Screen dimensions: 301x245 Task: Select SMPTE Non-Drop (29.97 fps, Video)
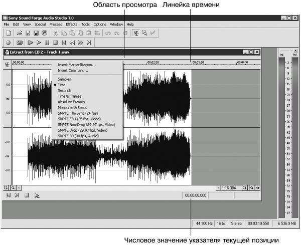[x=87, y=125]
